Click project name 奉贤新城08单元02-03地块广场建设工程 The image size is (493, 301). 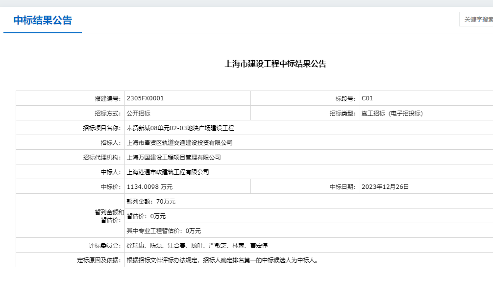180,128
